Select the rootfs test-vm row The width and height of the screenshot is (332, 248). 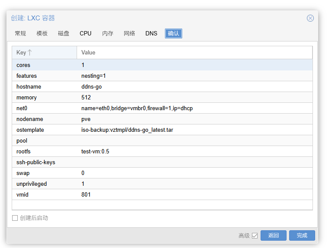[162, 152]
